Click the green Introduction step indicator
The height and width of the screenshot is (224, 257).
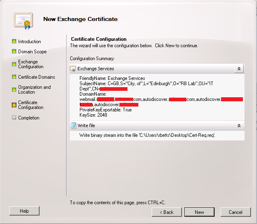14,41
